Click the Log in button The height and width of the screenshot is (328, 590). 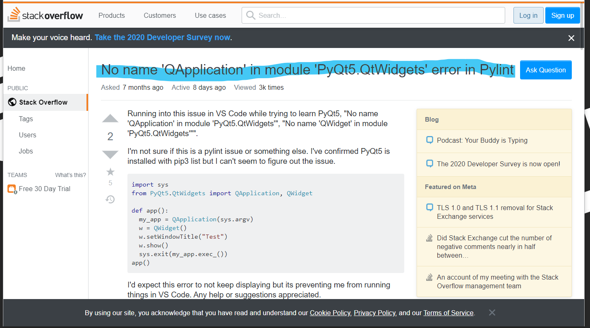(x=528, y=15)
